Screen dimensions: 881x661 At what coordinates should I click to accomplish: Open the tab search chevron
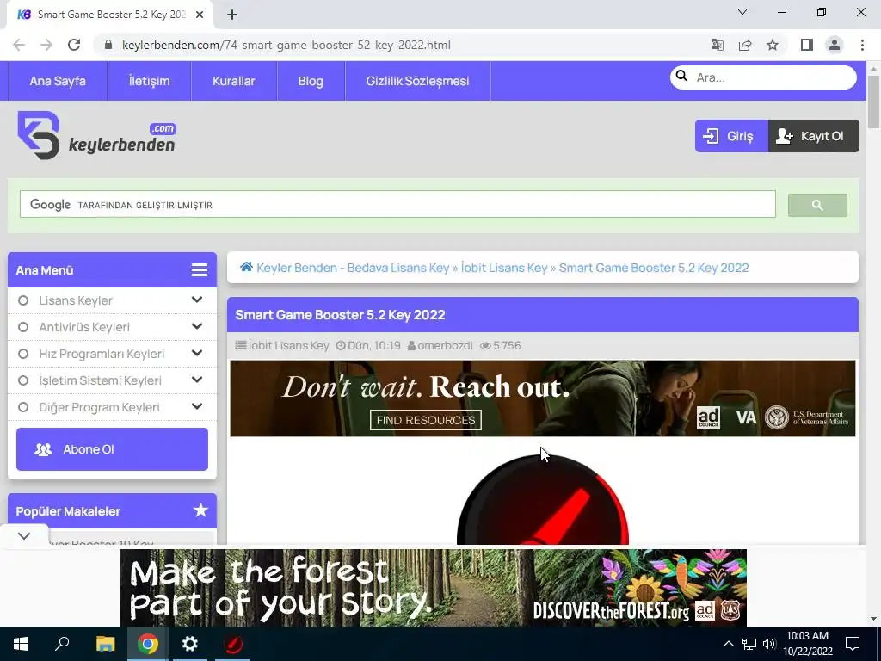(x=742, y=12)
